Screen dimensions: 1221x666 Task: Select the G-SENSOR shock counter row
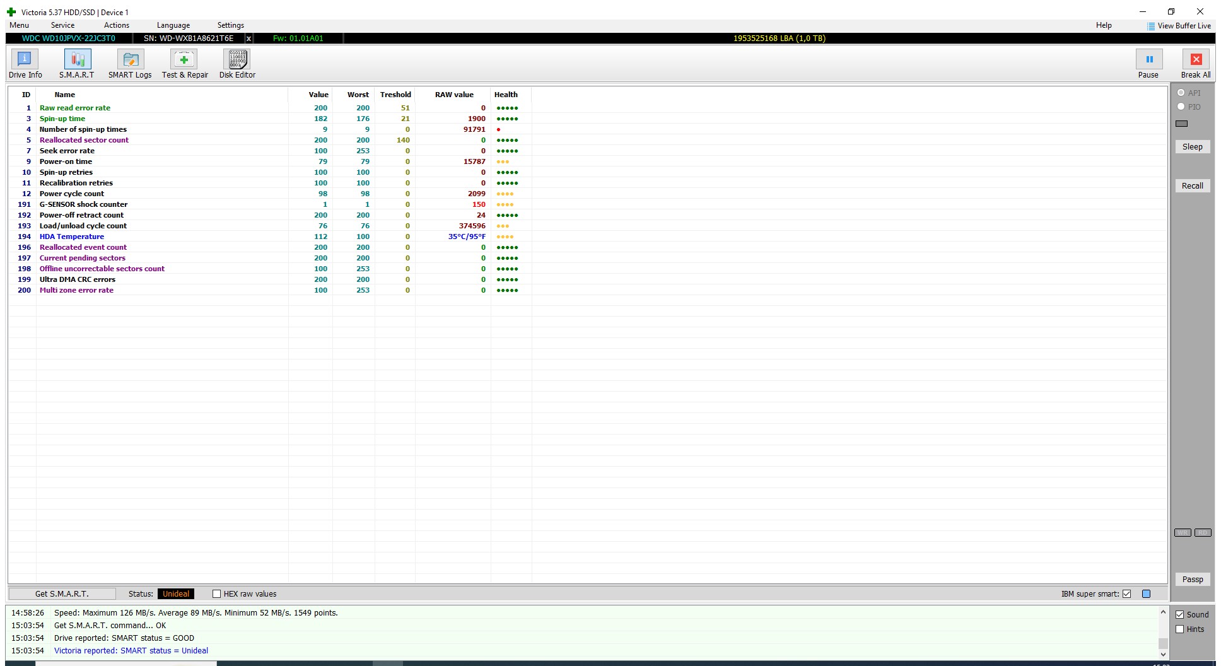point(270,204)
